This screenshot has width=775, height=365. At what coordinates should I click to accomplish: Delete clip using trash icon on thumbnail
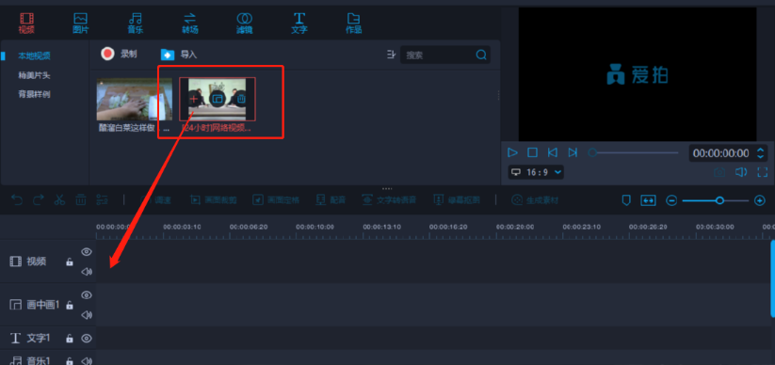tap(241, 100)
